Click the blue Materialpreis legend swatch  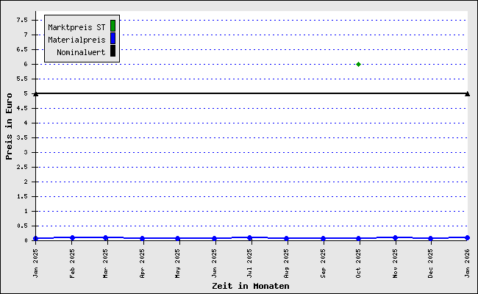coord(113,39)
